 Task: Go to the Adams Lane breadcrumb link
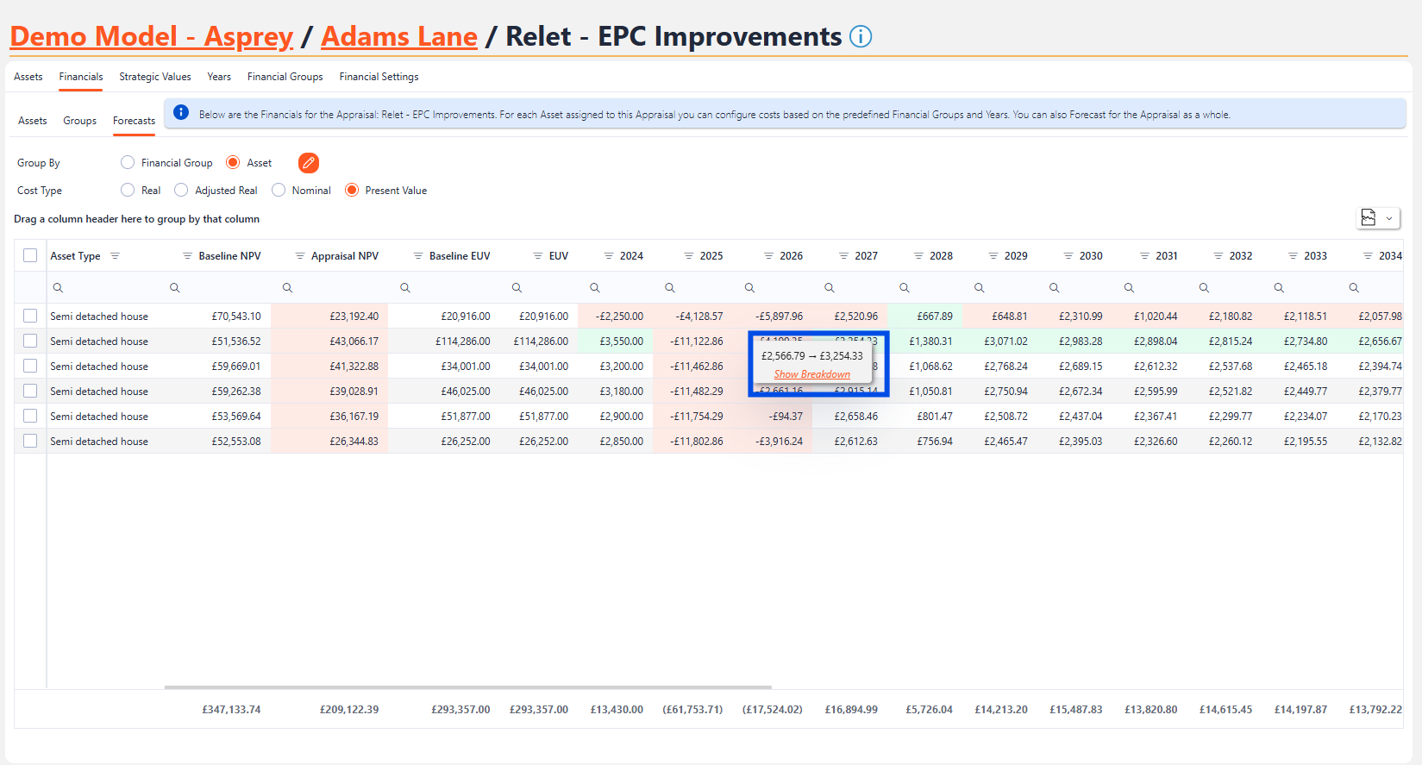(399, 37)
